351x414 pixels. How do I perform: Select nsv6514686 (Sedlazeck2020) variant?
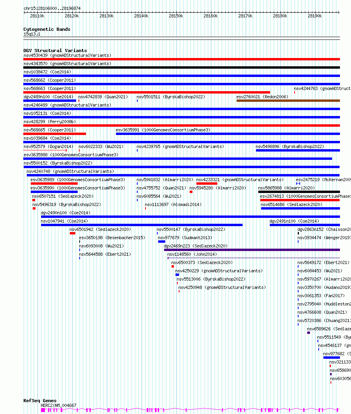tap(291, 204)
